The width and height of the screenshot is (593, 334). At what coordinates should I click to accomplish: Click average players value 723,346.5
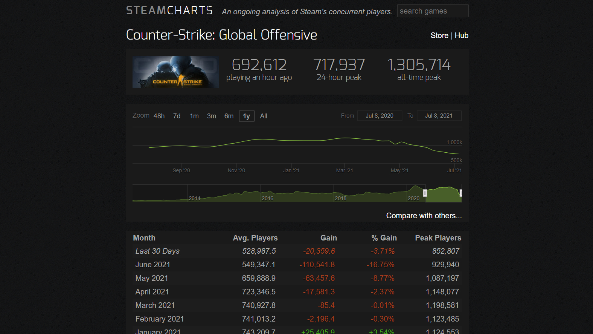(x=259, y=292)
